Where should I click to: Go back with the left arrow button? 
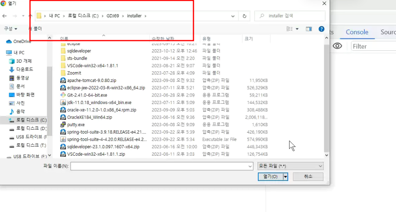click(5, 16)
